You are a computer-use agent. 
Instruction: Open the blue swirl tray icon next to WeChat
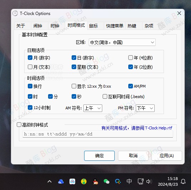118,181
